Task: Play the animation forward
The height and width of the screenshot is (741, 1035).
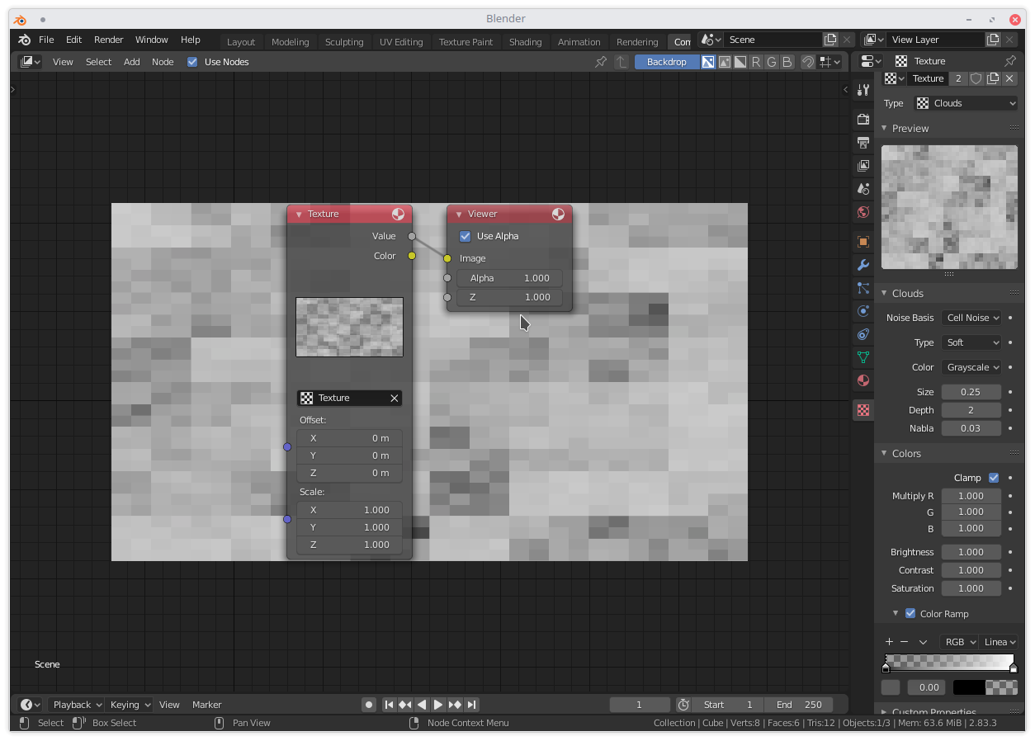Action: pos(438,705)
